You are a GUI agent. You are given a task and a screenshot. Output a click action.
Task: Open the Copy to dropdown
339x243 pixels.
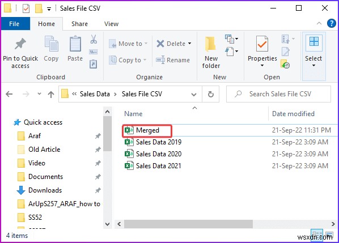point(128,60)
